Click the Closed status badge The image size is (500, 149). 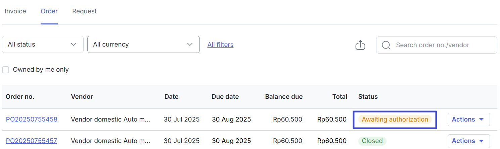pos(372,141)
